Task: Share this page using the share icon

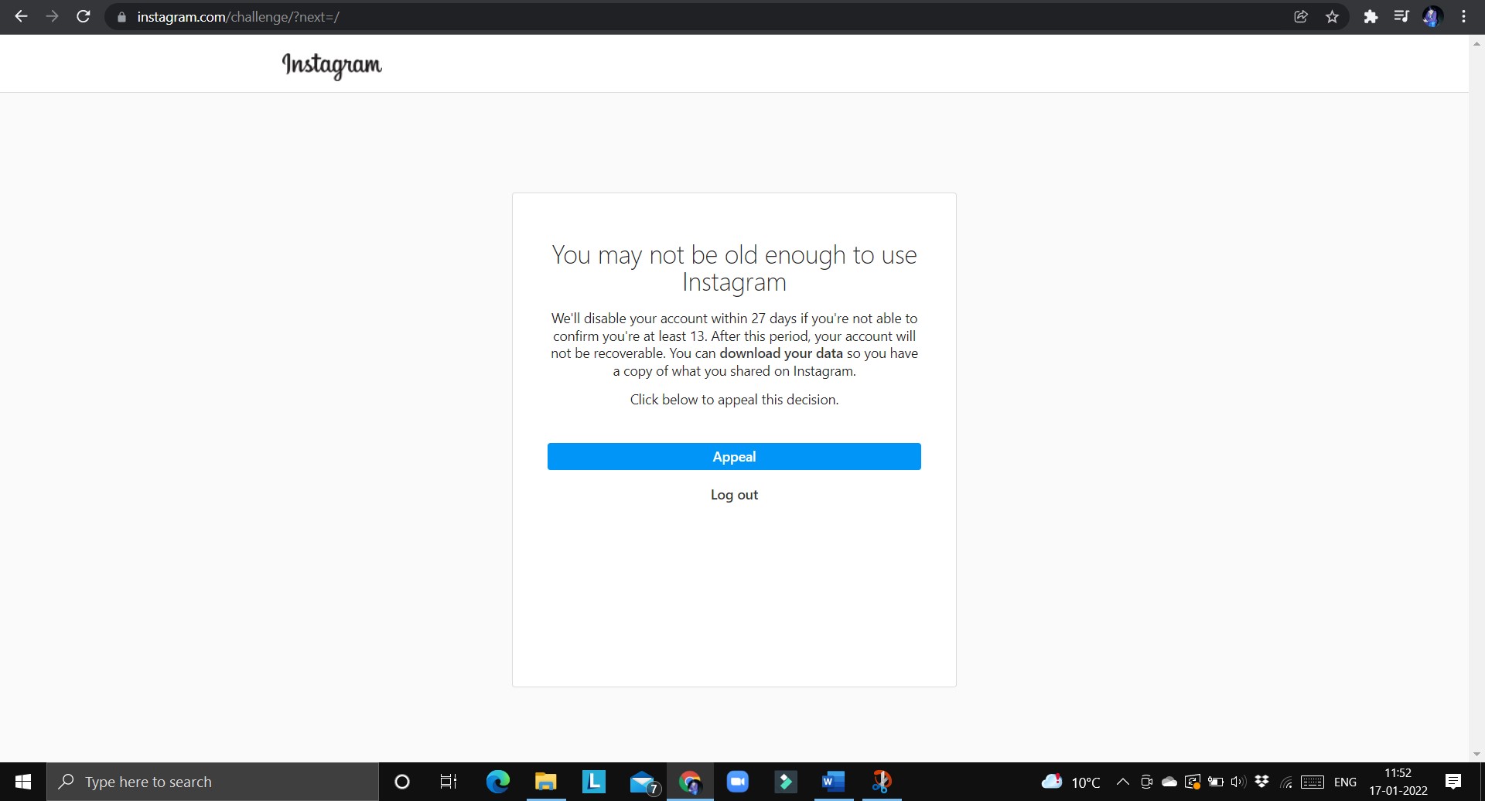Action: pos(1301,16)
